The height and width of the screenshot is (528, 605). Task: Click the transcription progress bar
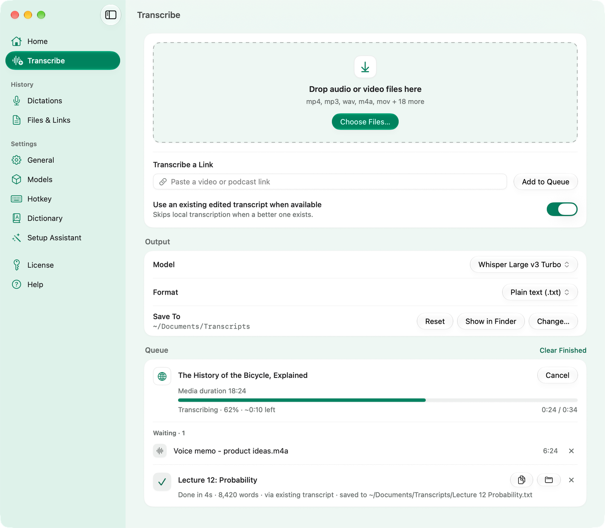377,400
